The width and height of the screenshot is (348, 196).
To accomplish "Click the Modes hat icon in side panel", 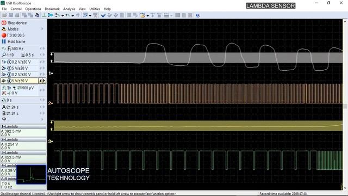I will 4,29.
